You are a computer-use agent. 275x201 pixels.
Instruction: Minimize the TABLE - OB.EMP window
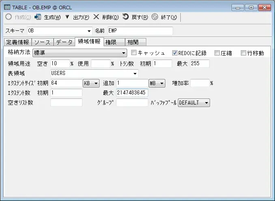[238, 8]
